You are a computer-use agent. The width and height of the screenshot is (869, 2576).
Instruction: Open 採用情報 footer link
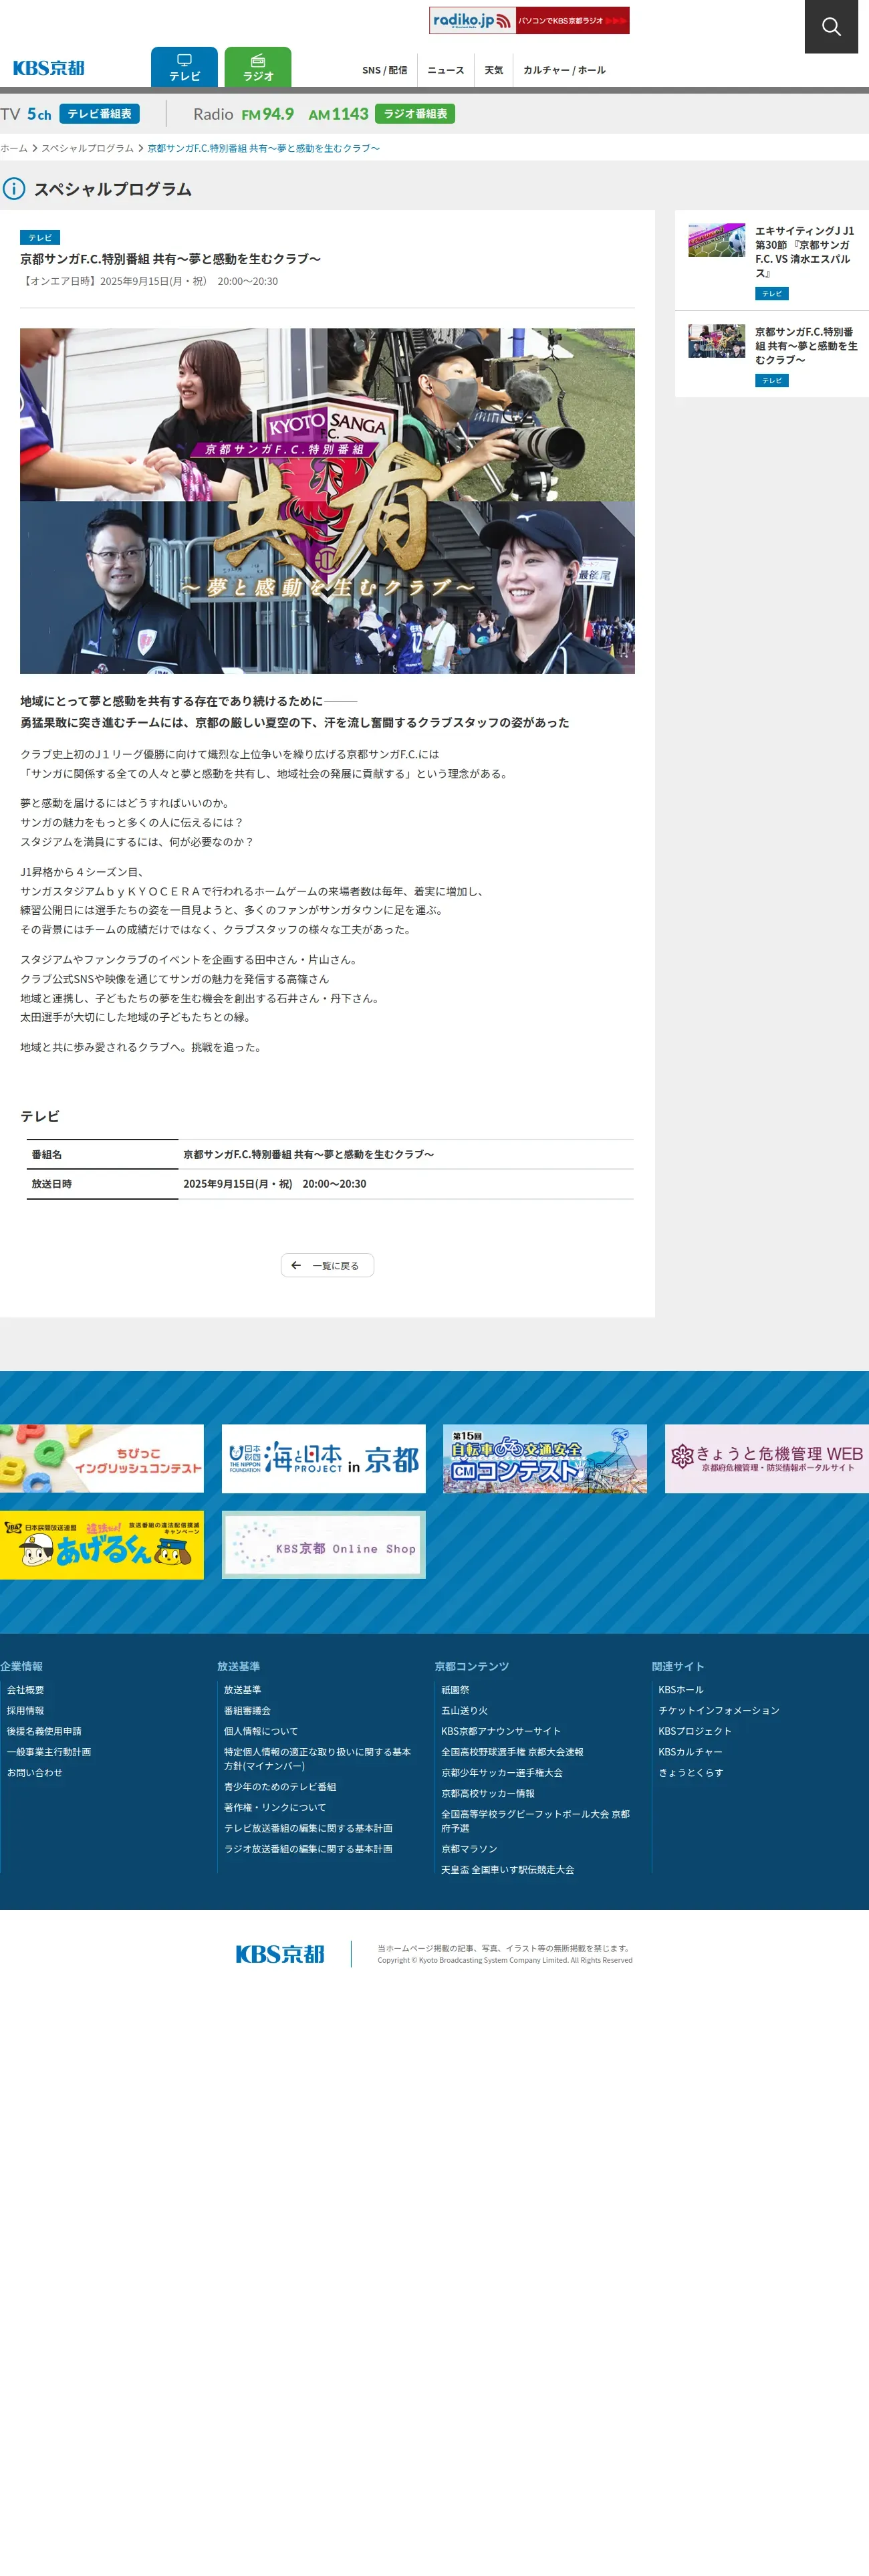pos(25,1711)
